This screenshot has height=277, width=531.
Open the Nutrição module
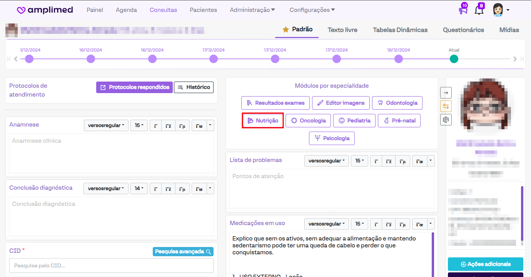point(263,121)
